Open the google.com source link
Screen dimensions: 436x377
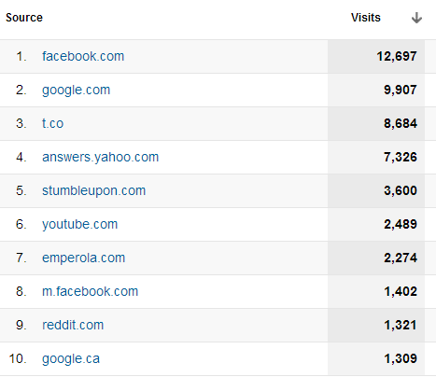point(77,91)
